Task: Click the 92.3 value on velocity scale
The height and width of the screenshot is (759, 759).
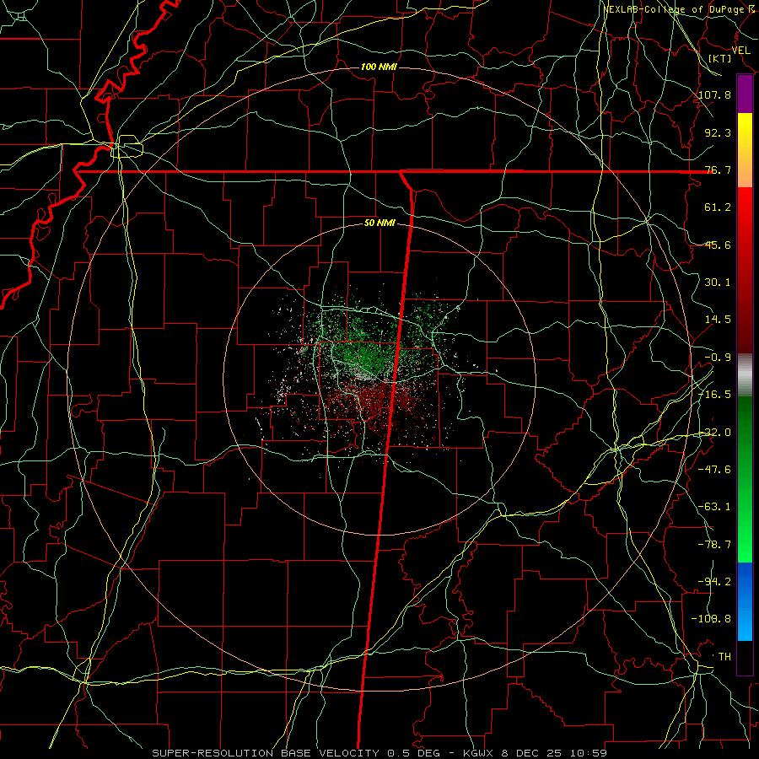Action: (x=718, y=132)
